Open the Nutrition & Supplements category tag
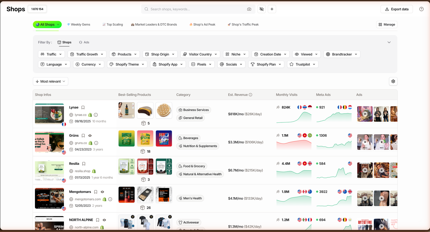The height and width of the screenshot is (232, 430). tap(198, 146)
